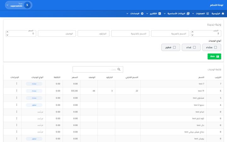Open the الإعدادات menu item
The image size is (227, 142).
pos(135,14)
